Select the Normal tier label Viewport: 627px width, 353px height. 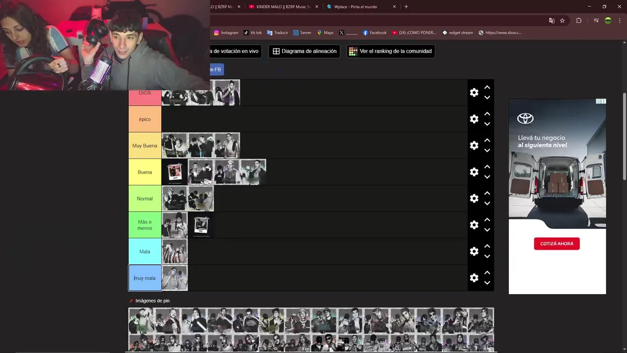pyautogui.click(x=145, y=199)
